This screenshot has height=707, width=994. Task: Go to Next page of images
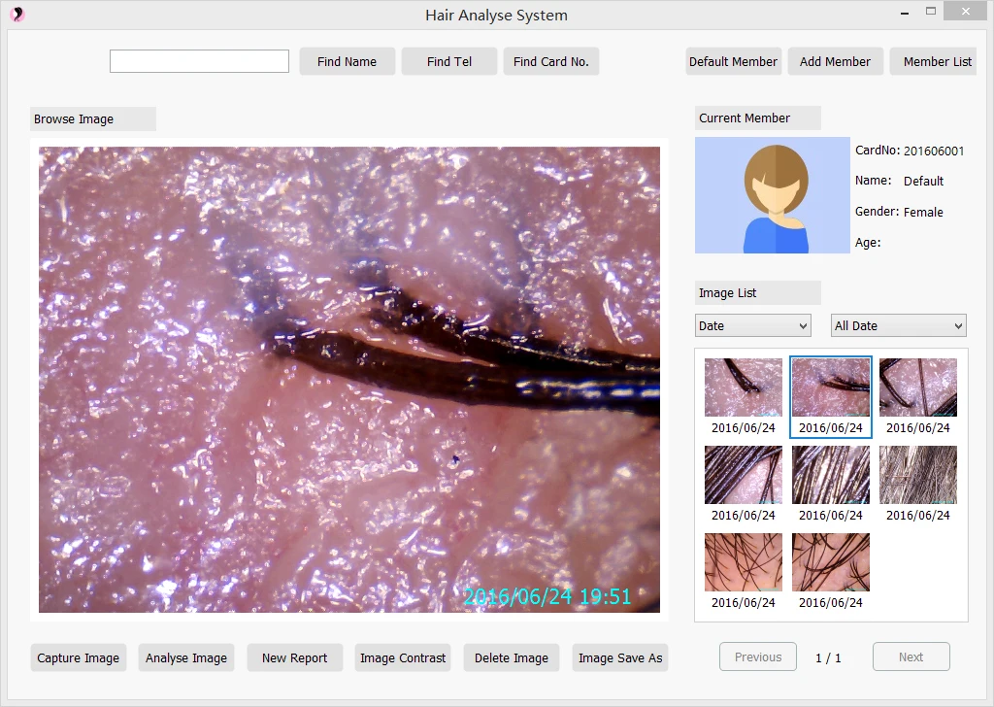click(911, 656)
